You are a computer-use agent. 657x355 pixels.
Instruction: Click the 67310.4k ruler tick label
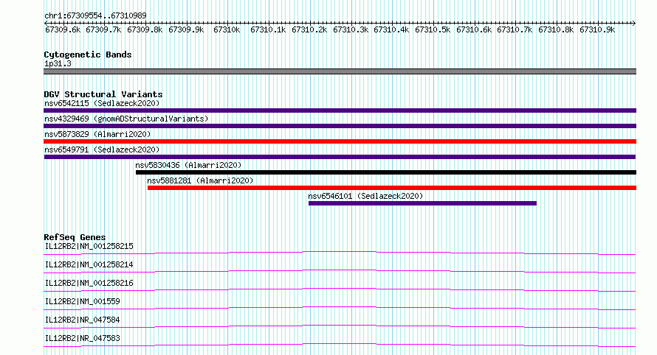(391, 29)
